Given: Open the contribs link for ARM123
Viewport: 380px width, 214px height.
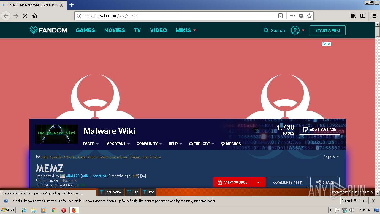Looking at the screenshot, I should pyautogui.click(x=99, y=176).
